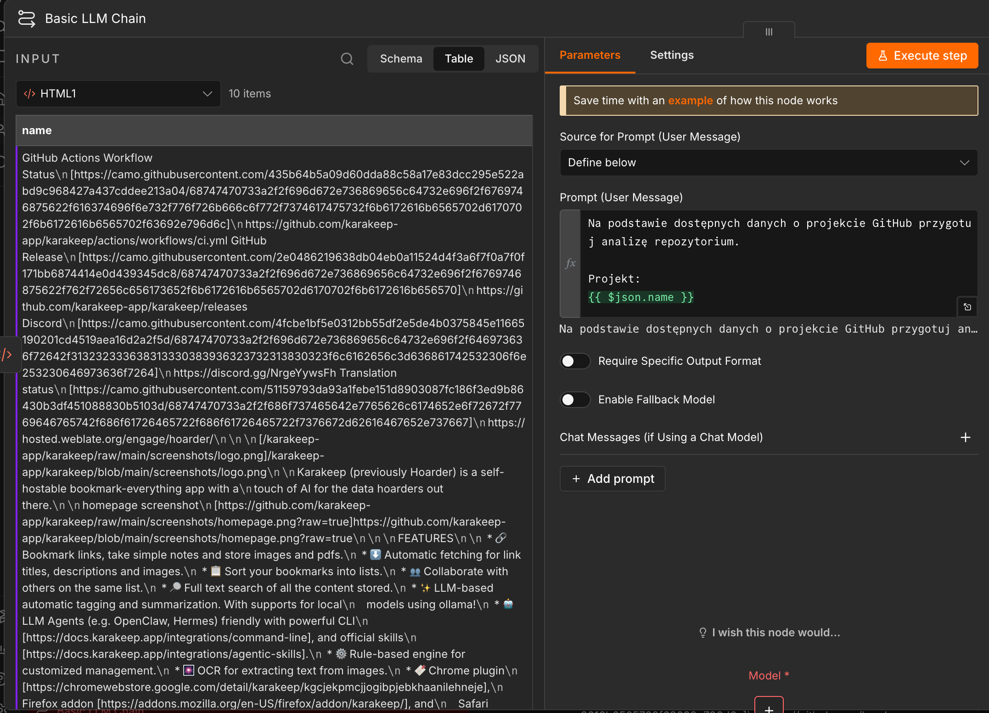Click the '10 items' count text
The height and width of the screenshot is (713, 989).
(250, 94)
